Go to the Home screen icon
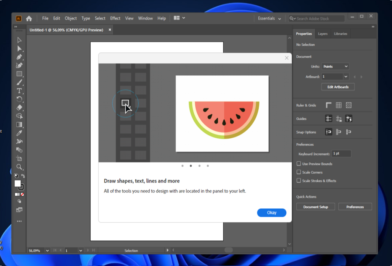 [29, 18]
